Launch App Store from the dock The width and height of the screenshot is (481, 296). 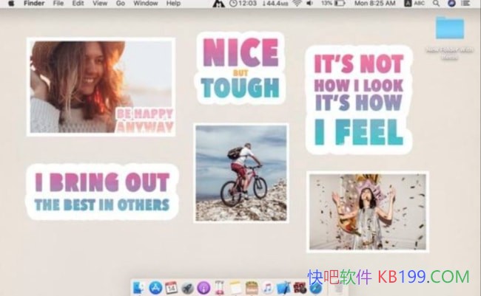coord(155,286)
